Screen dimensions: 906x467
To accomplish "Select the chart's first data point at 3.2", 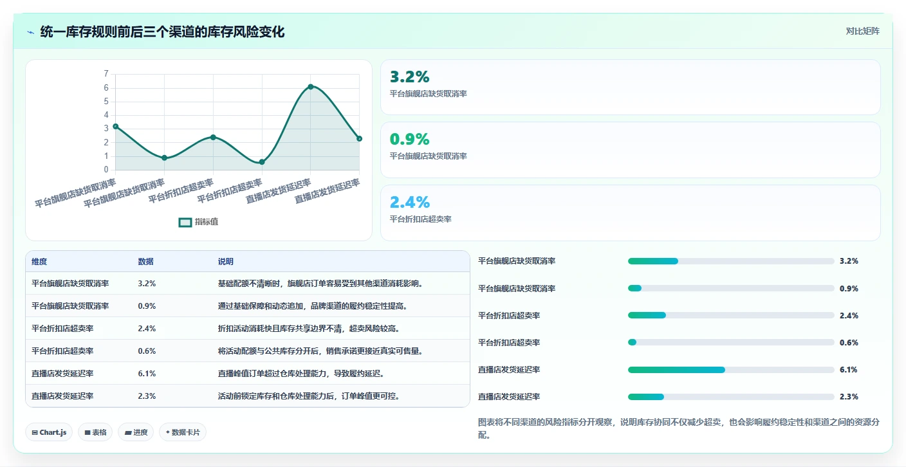I will pyautogui.click(x=115, y=126).
